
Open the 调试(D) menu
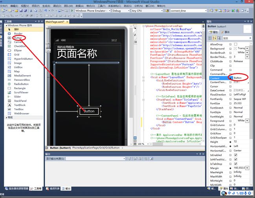(x=57, y=6)
